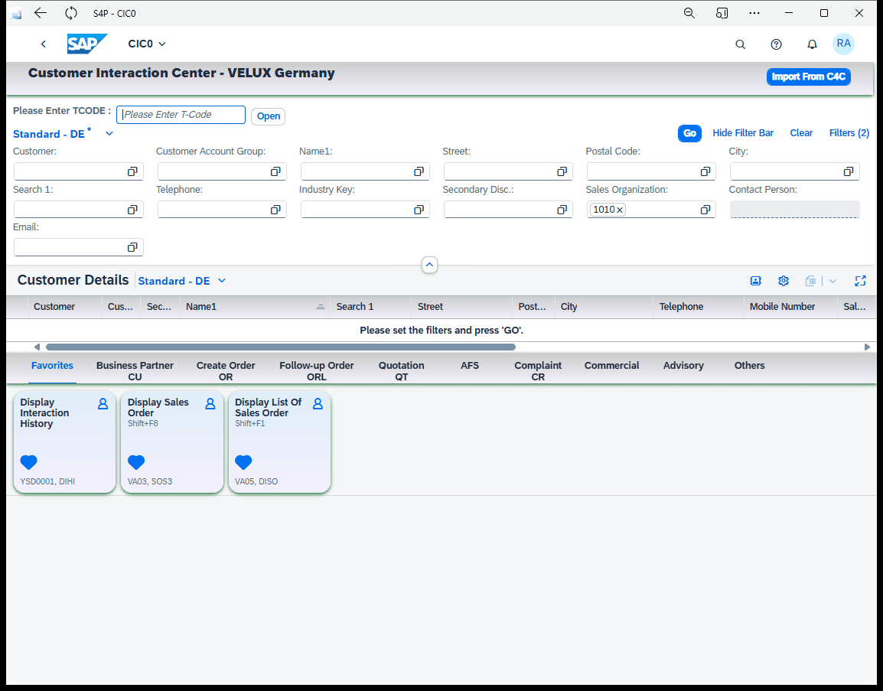
Task: Open the help question mark icon
Action: [x=776, y=44]
